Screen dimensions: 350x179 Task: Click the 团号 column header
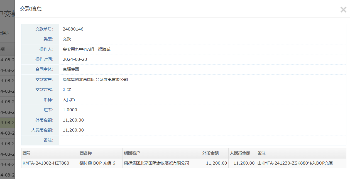27,153
